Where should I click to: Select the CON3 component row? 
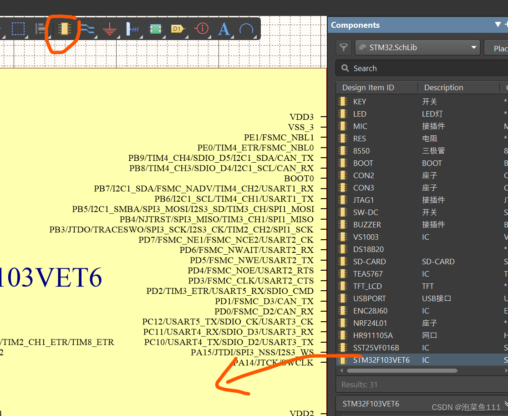[x=422, y=188]
